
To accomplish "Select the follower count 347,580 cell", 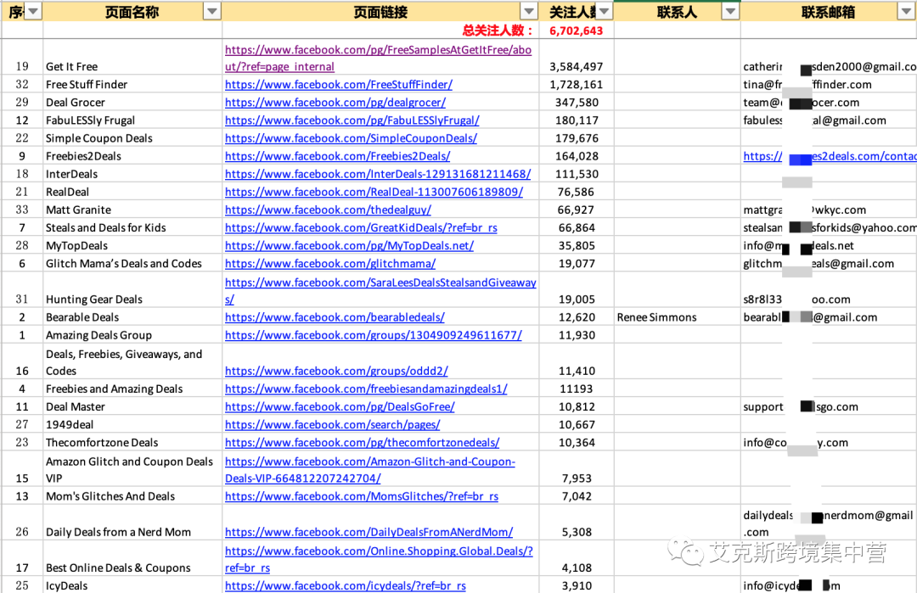I will tap(576, 103).
